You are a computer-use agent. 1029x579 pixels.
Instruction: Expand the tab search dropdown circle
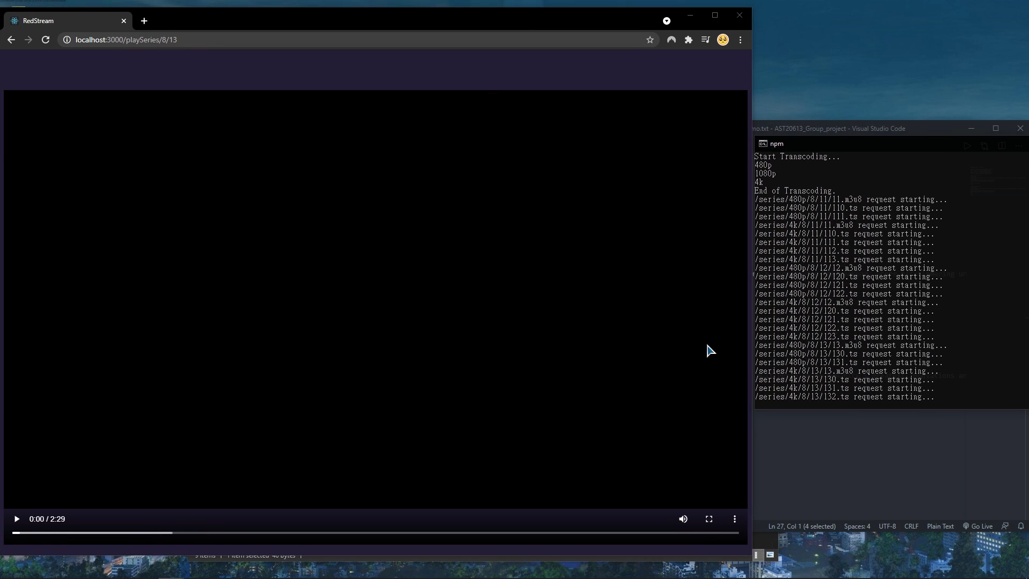666,21
